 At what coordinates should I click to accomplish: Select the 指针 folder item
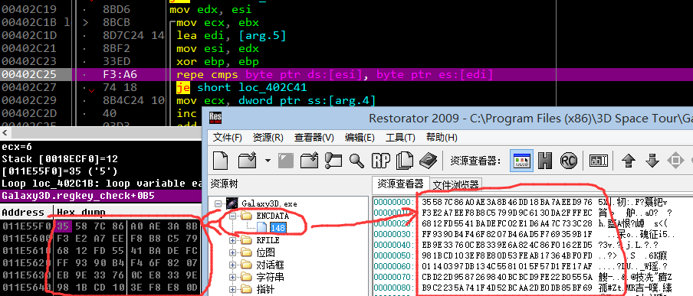[265, 290]
